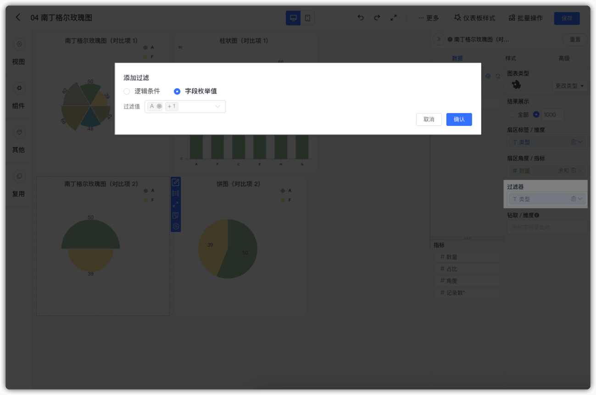Select the 字段枚举值 radio option
This screenshot has width=596, height=395.
click(195, 91)
